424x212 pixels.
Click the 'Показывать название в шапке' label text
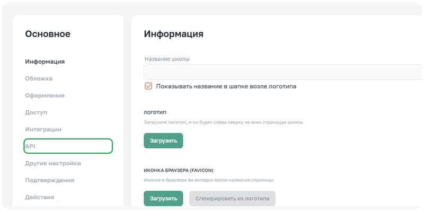226,86
